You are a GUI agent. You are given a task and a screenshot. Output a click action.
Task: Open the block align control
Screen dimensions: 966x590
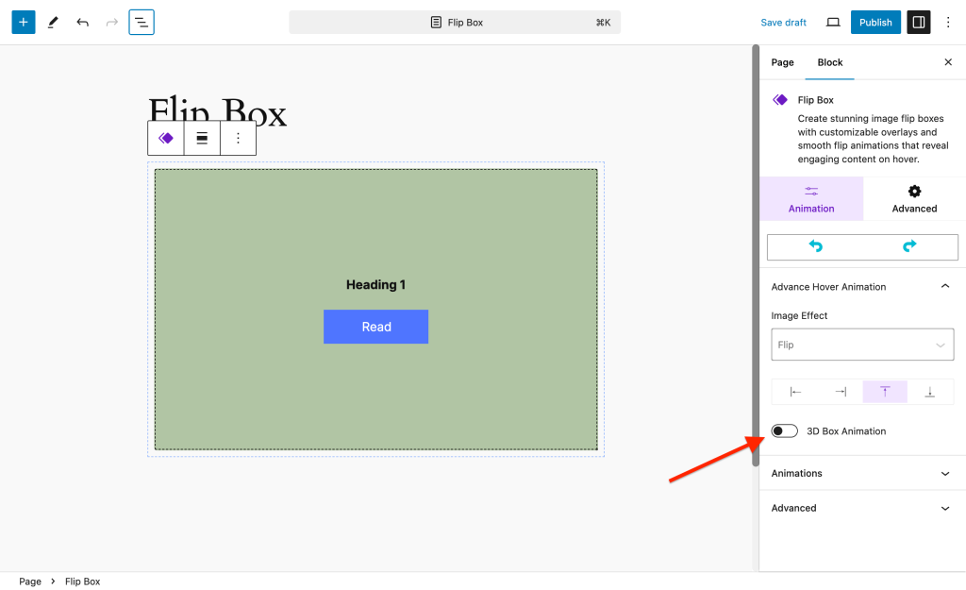coord(202,138)
